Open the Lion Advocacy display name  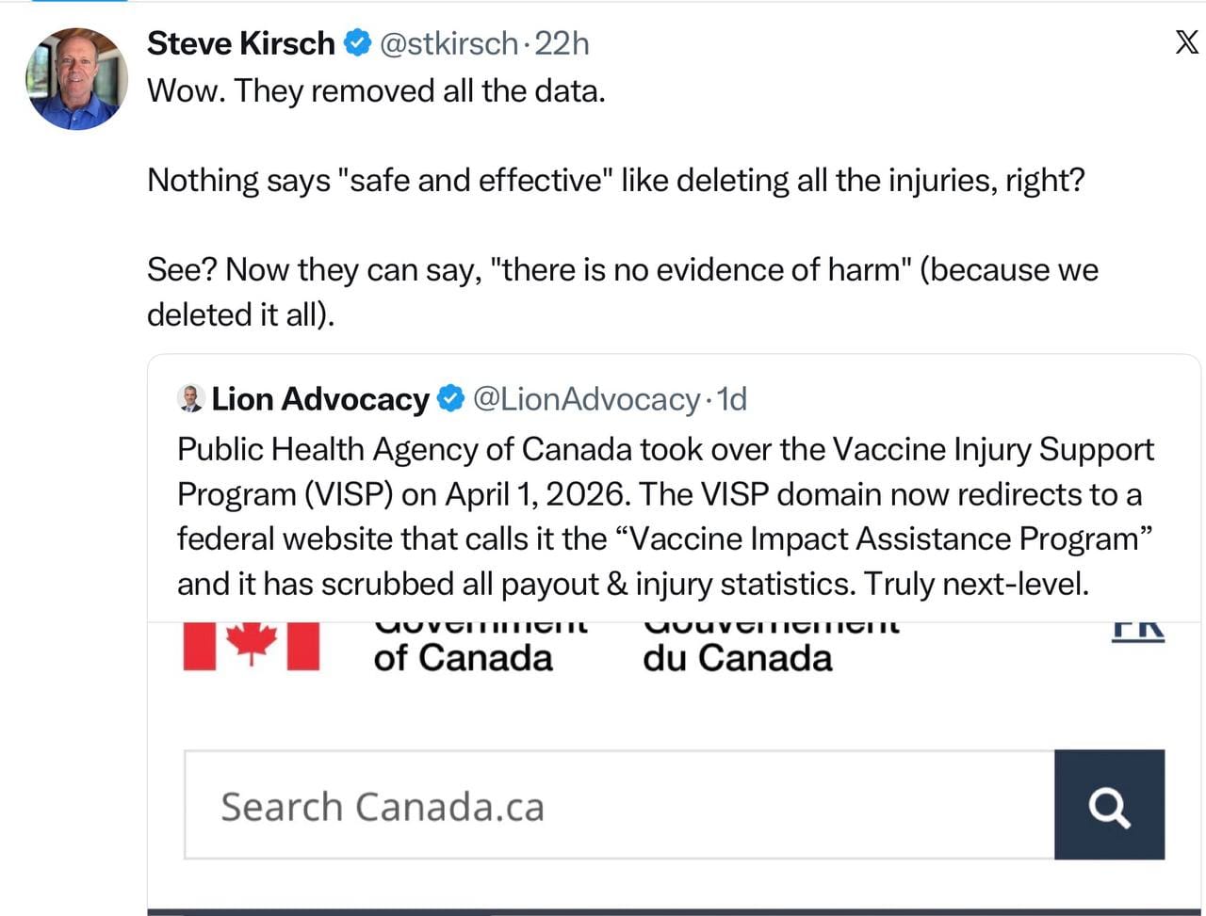pos(319,399)
